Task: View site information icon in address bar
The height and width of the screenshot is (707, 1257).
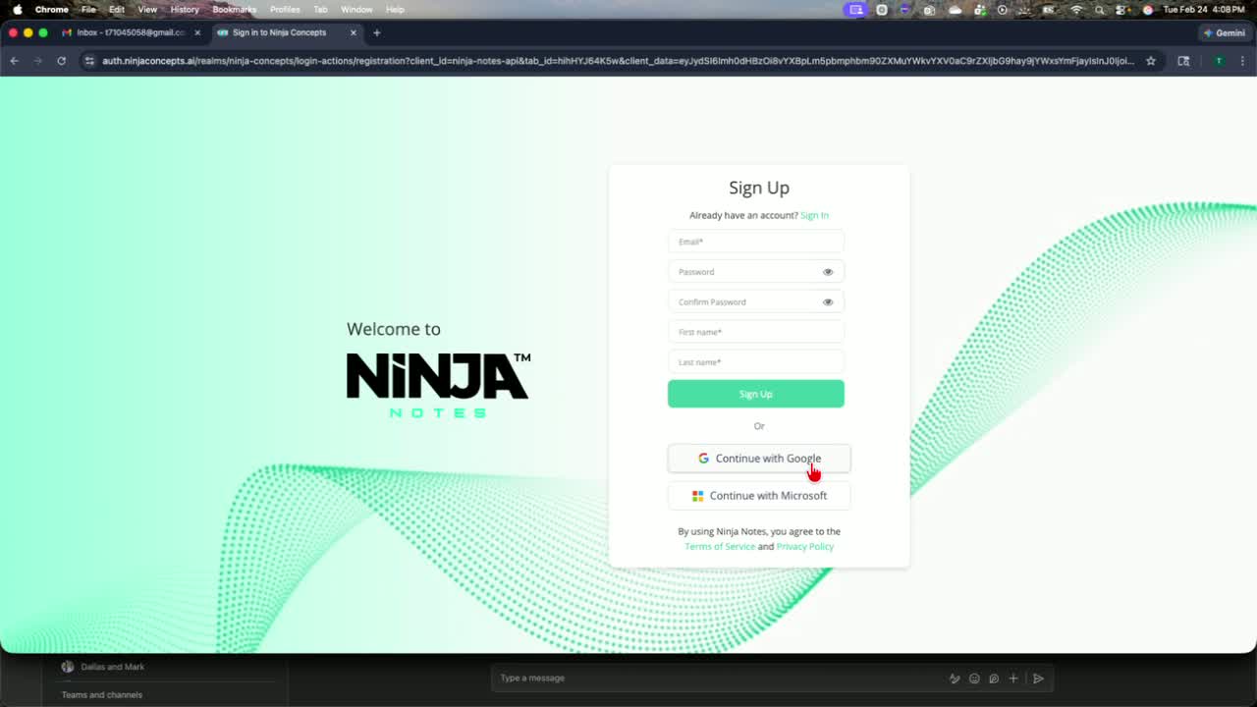Action: [89, 61]
